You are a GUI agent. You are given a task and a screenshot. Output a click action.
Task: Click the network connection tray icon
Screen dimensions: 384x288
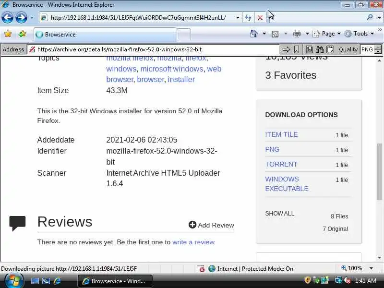coord(338,280)
